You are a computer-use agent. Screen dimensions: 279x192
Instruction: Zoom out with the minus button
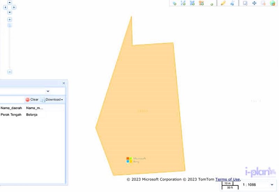click(x=10, y=72)
